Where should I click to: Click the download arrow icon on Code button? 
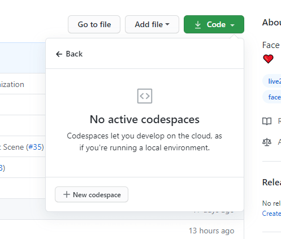[198, 25]
